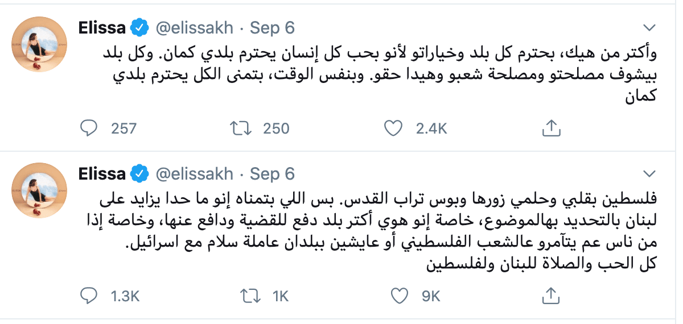683x324 pixels.
Task: Reply to the first tweet with 257 replies
Action: [88, 129]
